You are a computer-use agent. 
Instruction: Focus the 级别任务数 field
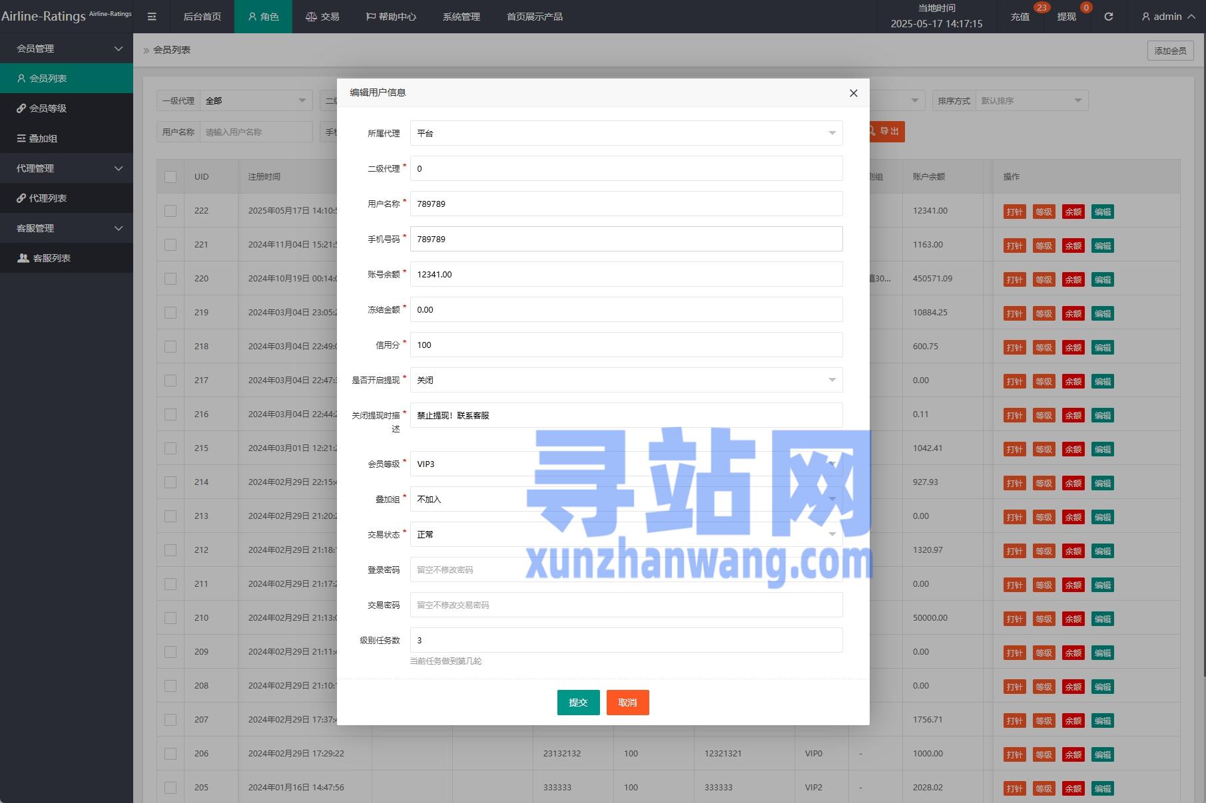626,640
